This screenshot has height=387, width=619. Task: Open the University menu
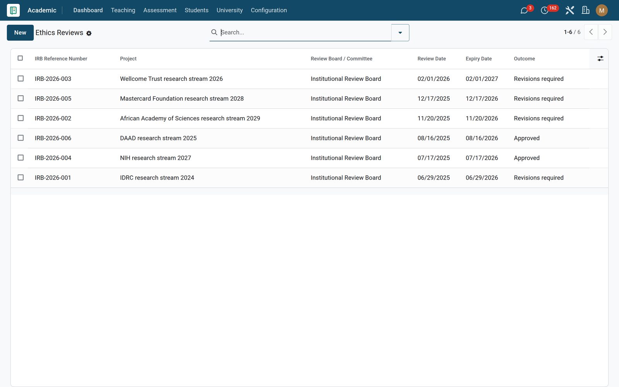[230, 10]
